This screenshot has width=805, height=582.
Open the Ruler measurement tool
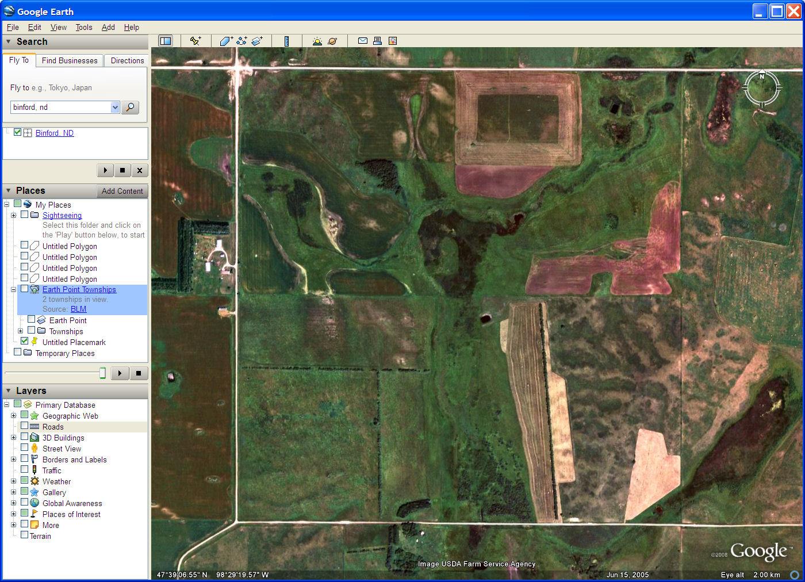(286, 41)
